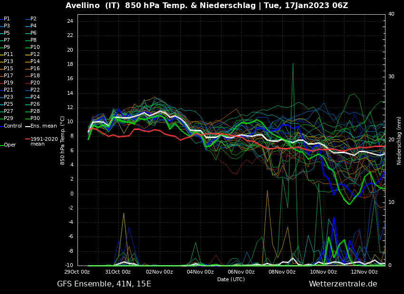Click the 24 value on temperature axis
This screenshot has height=294, width=404.
click(69, 21)
